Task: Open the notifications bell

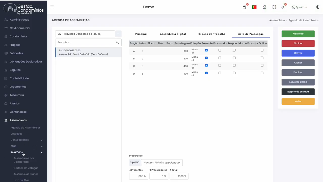Action: coord(283,7)
